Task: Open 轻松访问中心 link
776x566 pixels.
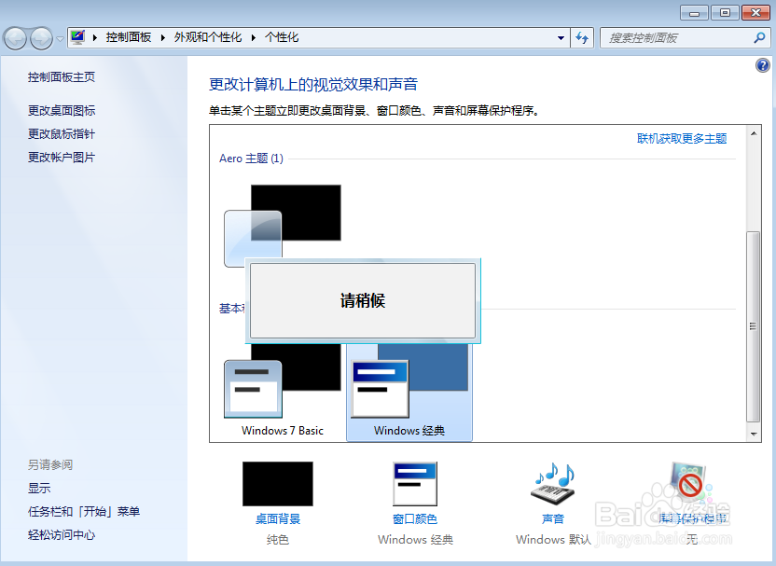Action: tap(62, 534)
